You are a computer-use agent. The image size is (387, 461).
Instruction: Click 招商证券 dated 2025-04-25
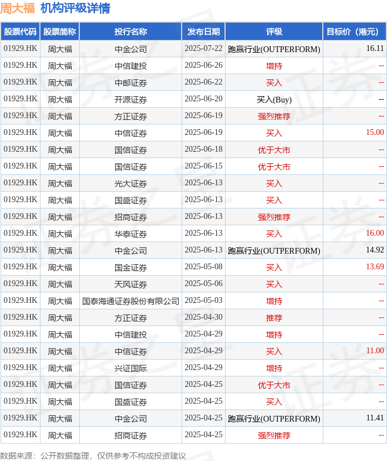click(x=131, y=436)
